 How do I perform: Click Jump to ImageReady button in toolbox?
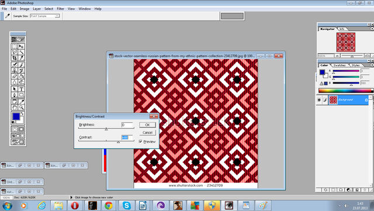pyautogui.click(x=18, y=142)
